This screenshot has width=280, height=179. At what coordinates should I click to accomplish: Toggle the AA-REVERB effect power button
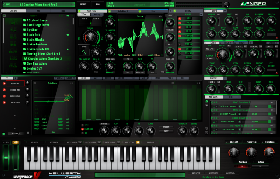click(x=4, y=103)
